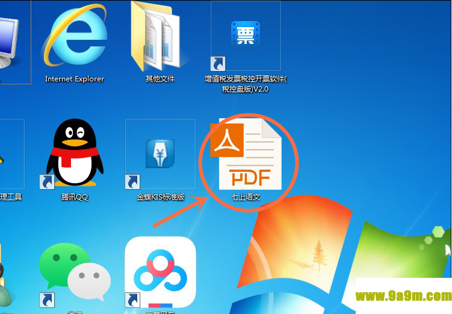Click the Computer monitor icon
Image resolution: width=452 pixels, height=314 pixels.
(x=8, y=42)
